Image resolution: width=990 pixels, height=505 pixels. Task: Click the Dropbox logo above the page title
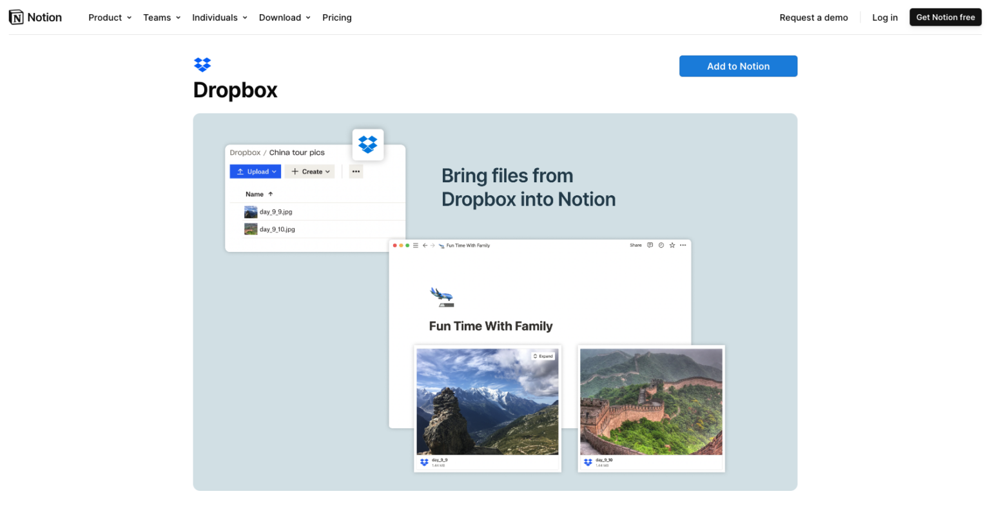[202, 64]
